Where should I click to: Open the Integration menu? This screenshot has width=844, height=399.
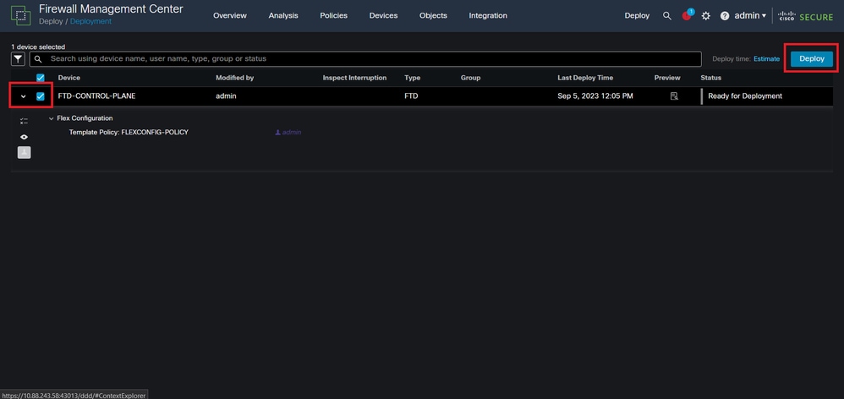coord(488,15)
